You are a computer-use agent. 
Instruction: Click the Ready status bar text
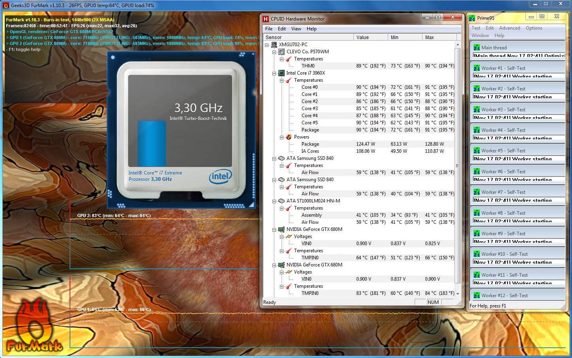point(270,302)
